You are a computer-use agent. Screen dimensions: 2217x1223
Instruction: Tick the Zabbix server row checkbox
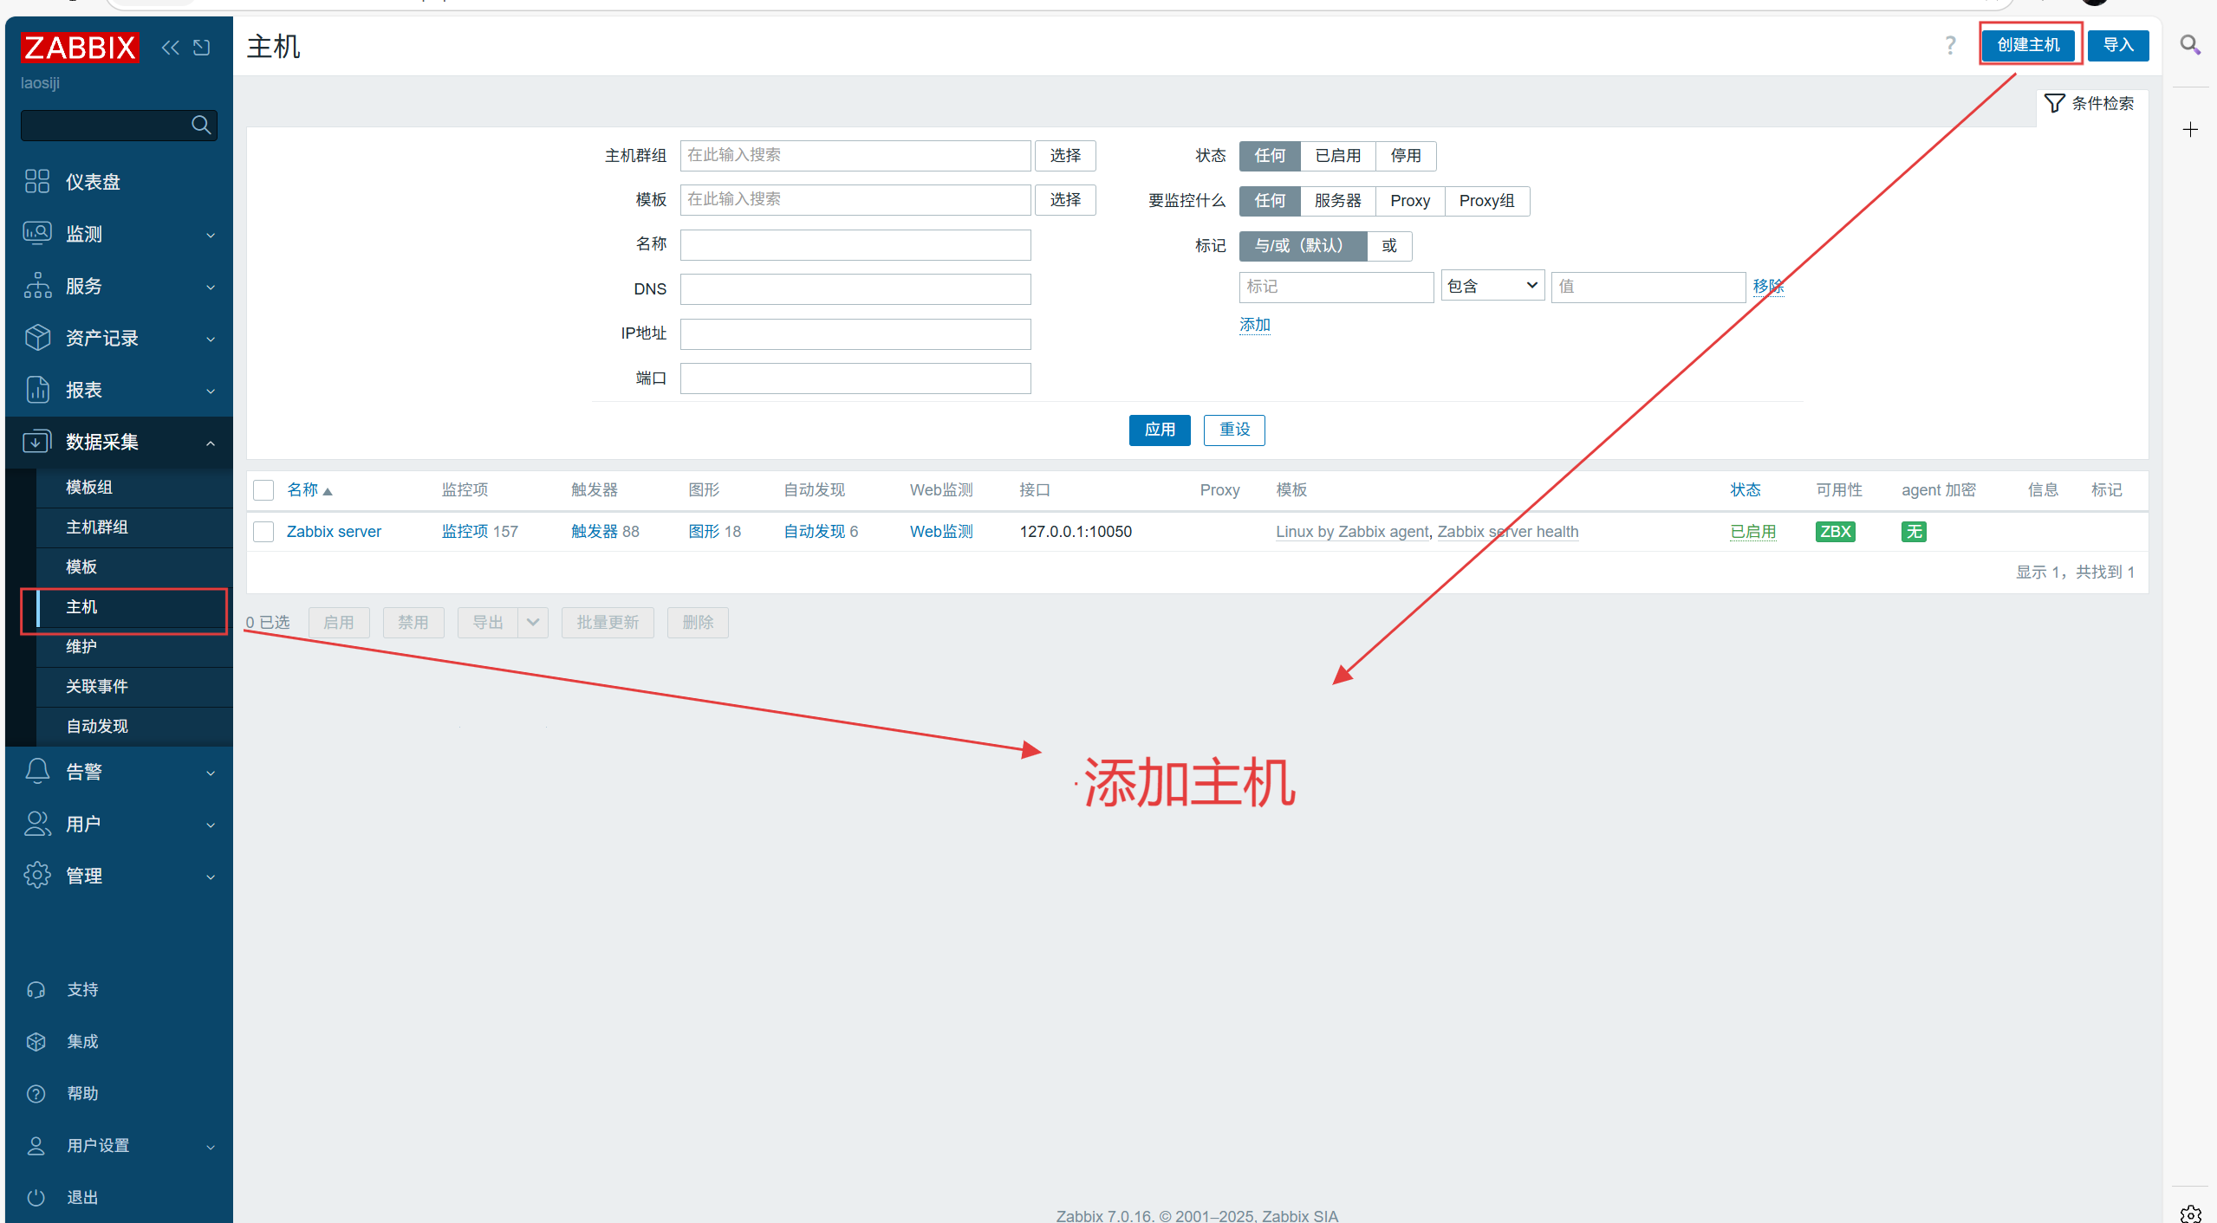coord(263,531)
